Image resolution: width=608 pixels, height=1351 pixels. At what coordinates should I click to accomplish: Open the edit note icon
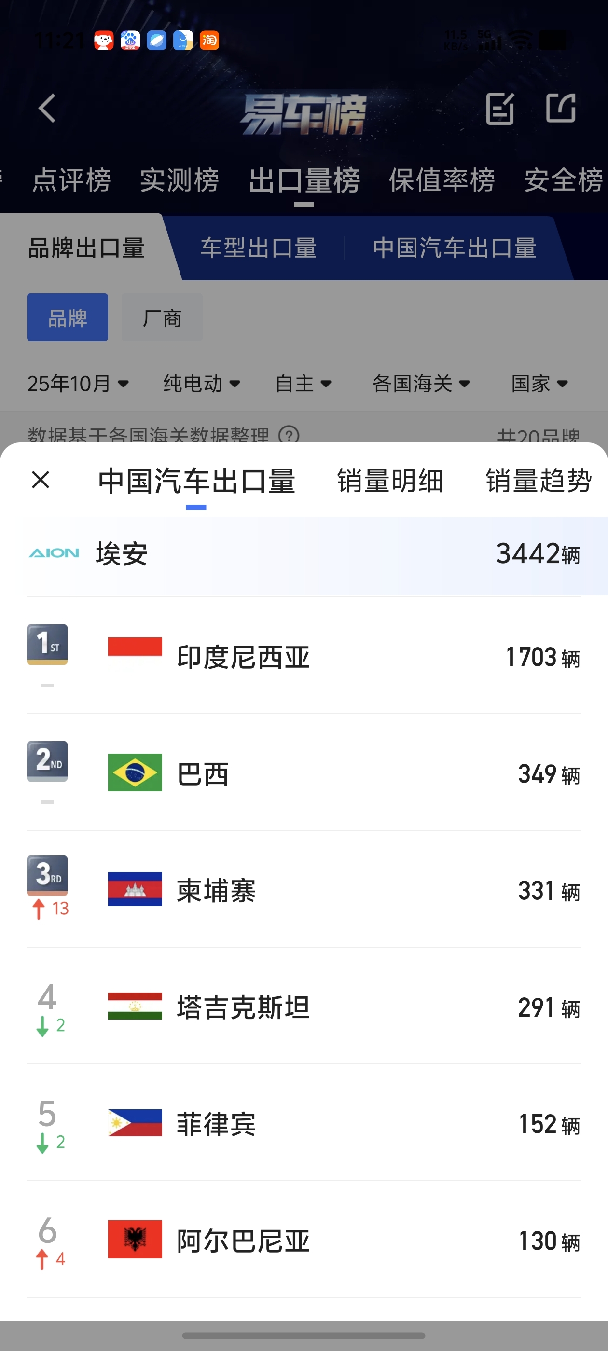pos(500,109)
